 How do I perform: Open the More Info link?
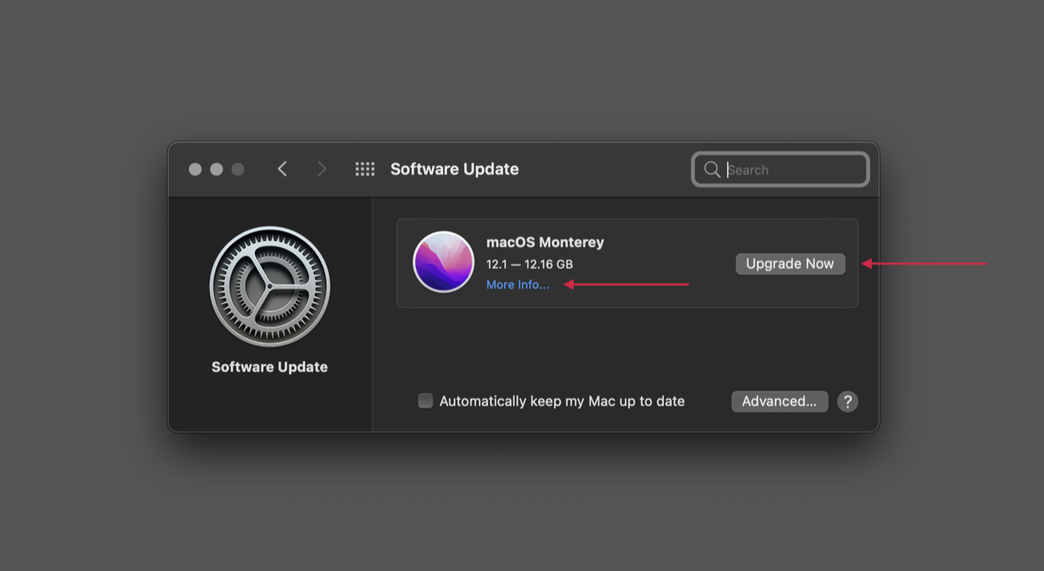coord(518,285)
